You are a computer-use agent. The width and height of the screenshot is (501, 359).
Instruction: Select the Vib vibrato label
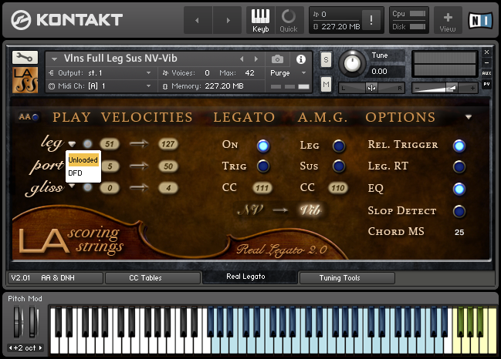[310, 210]
